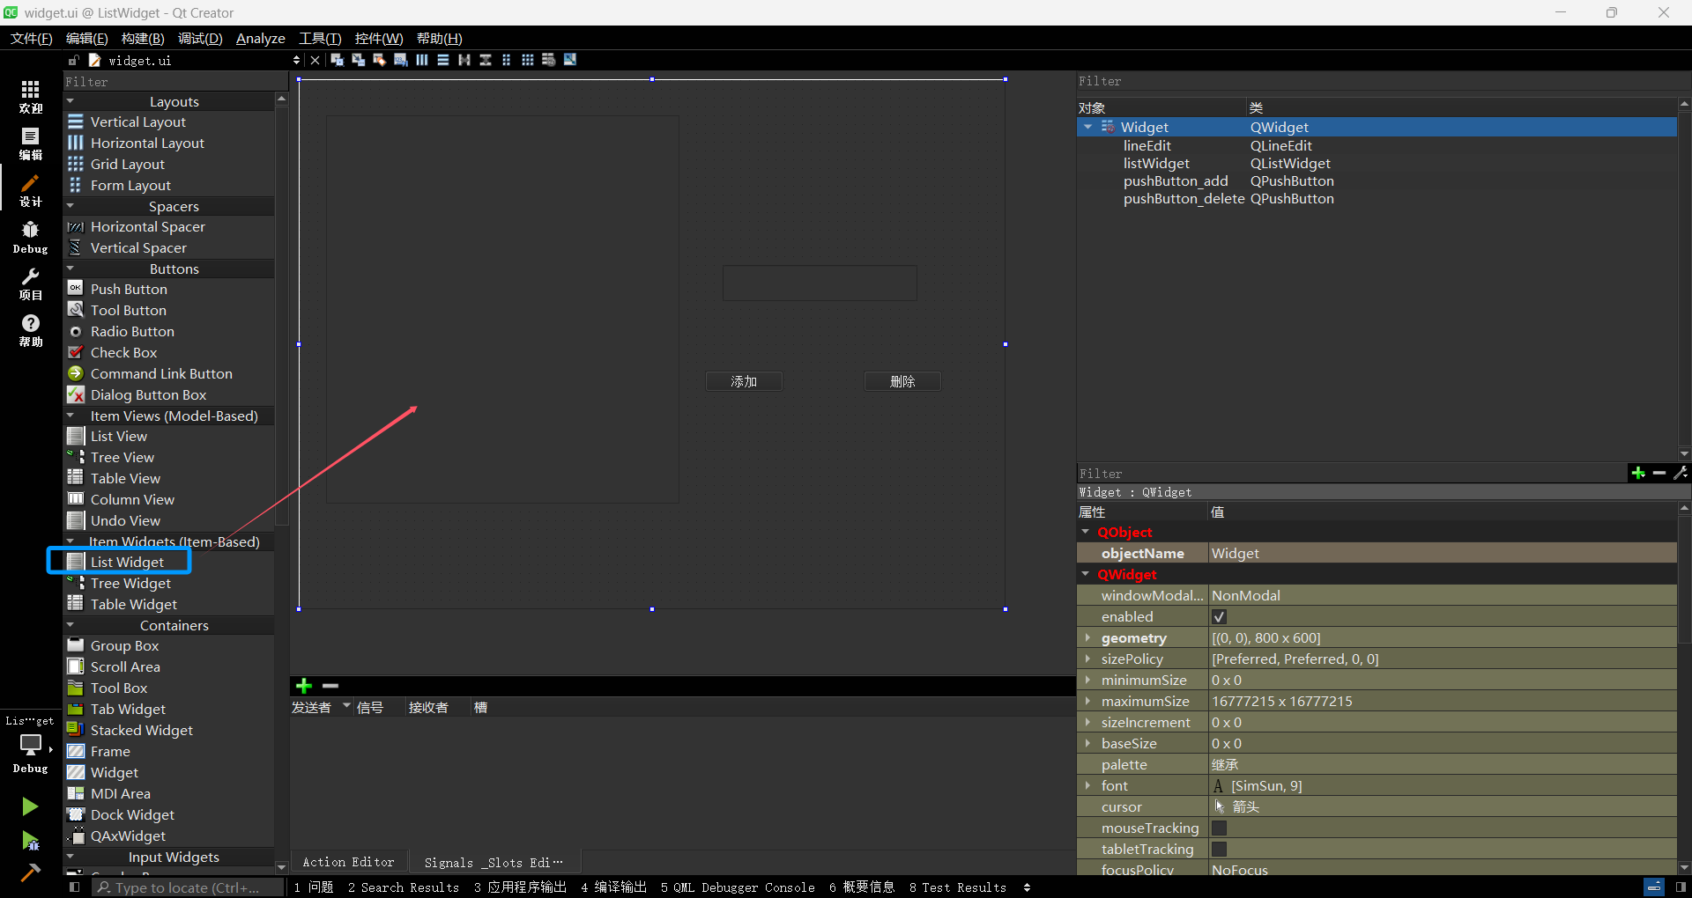The width and height of the screenshot is (1692, 898).
Task: Break the current layout
Action: point(549,60)
